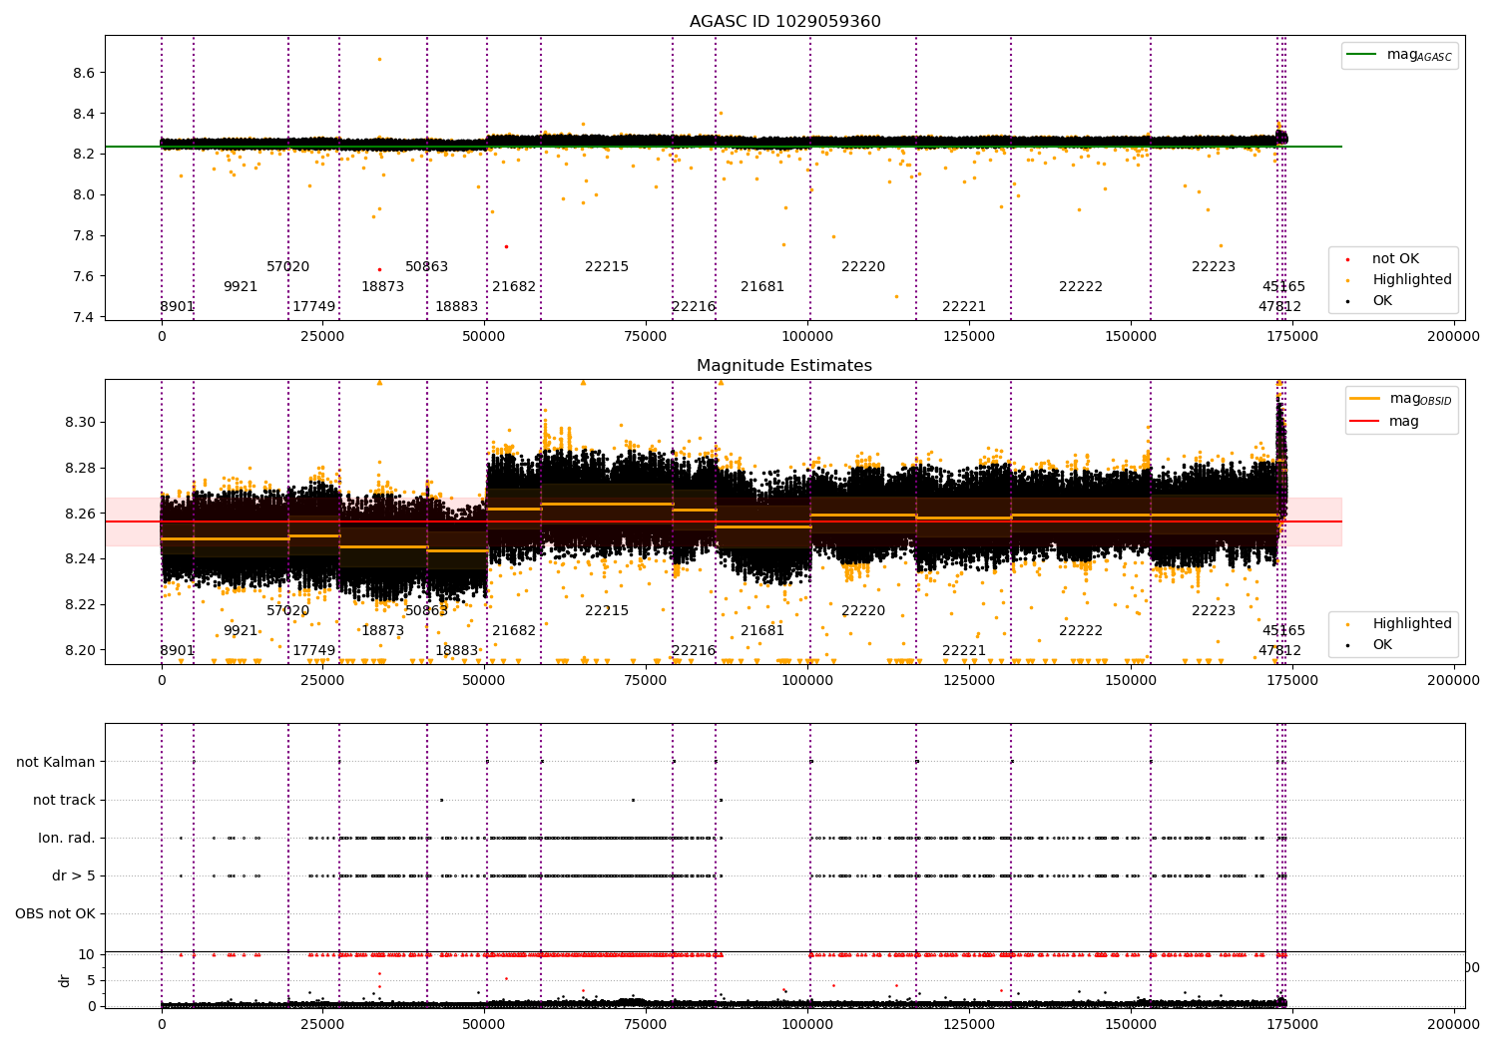This screenshot has width=1497, height=1047.
Task: Click obsid label 57020 in the top plot
Action: [x=287, y=266]
